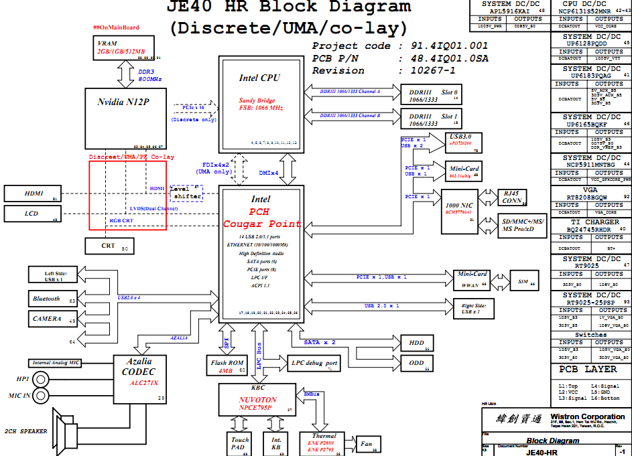The image size is (632, 456).
Task: Select the PCB P/N value "48.4IQ01.0SA"
Action: 450,58
